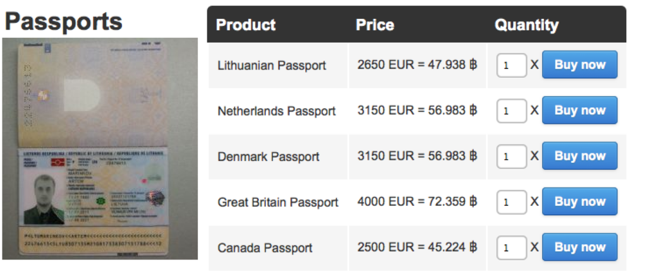Click the Price column header
The width and height of the screenshot is (647, 279).
(375, 25)
